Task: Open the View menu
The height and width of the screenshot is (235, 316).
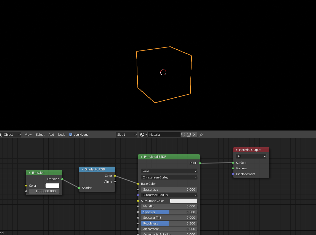Action: point(28,135)
